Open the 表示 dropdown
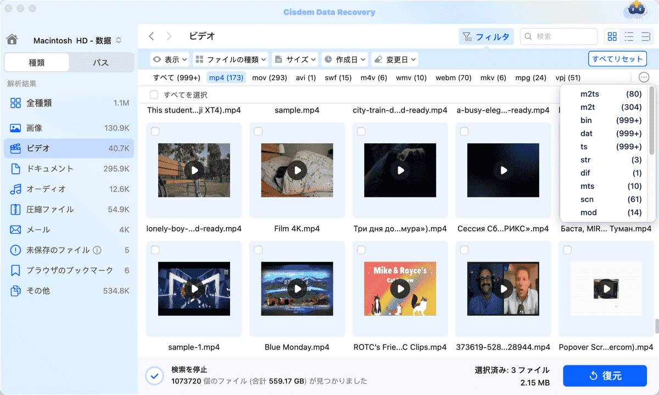Screen dimensions: 659x395 [x=170, y=59]
